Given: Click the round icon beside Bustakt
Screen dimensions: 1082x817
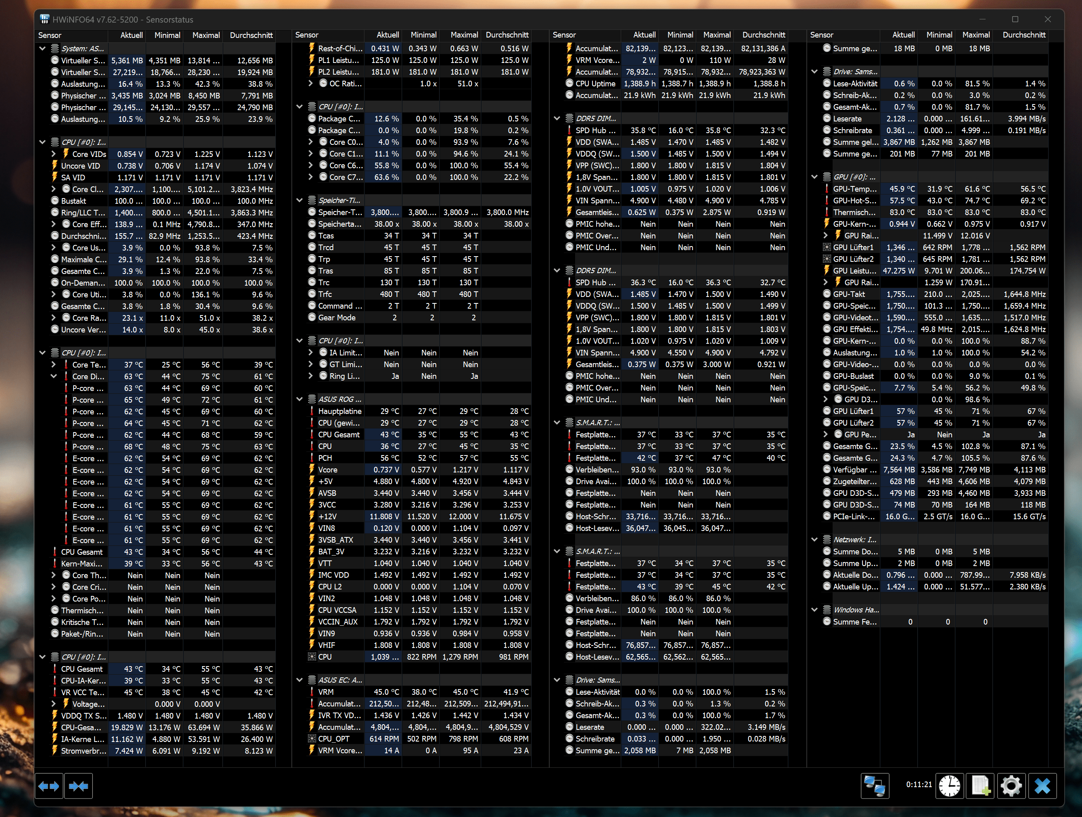Looking at the screenshot, I should coord(55,201).
